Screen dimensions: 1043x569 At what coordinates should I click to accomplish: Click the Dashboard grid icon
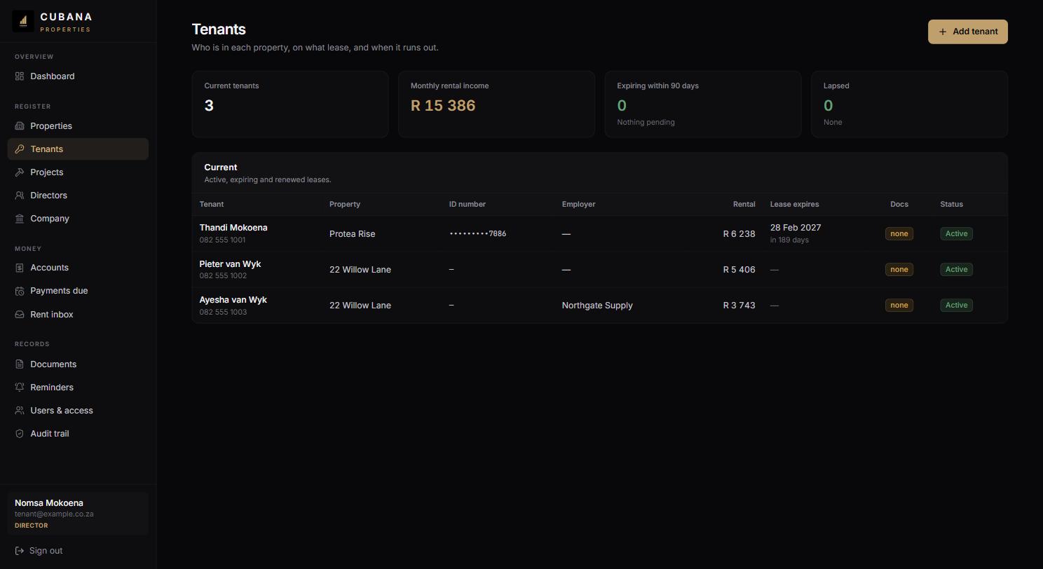(x=20, y=76)
